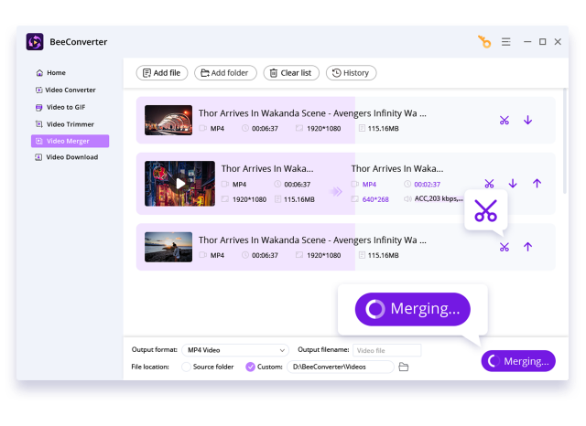Click the first video's thumbnail image
The width and height of the screenshot is (586, 426).
point(168,121)
